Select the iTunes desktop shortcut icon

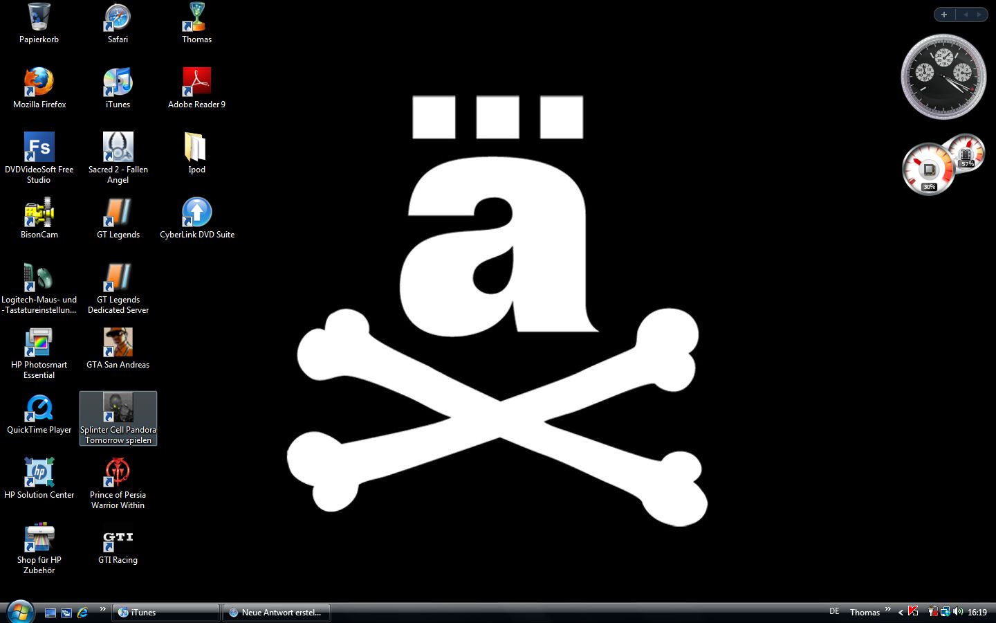click(118, 89)
